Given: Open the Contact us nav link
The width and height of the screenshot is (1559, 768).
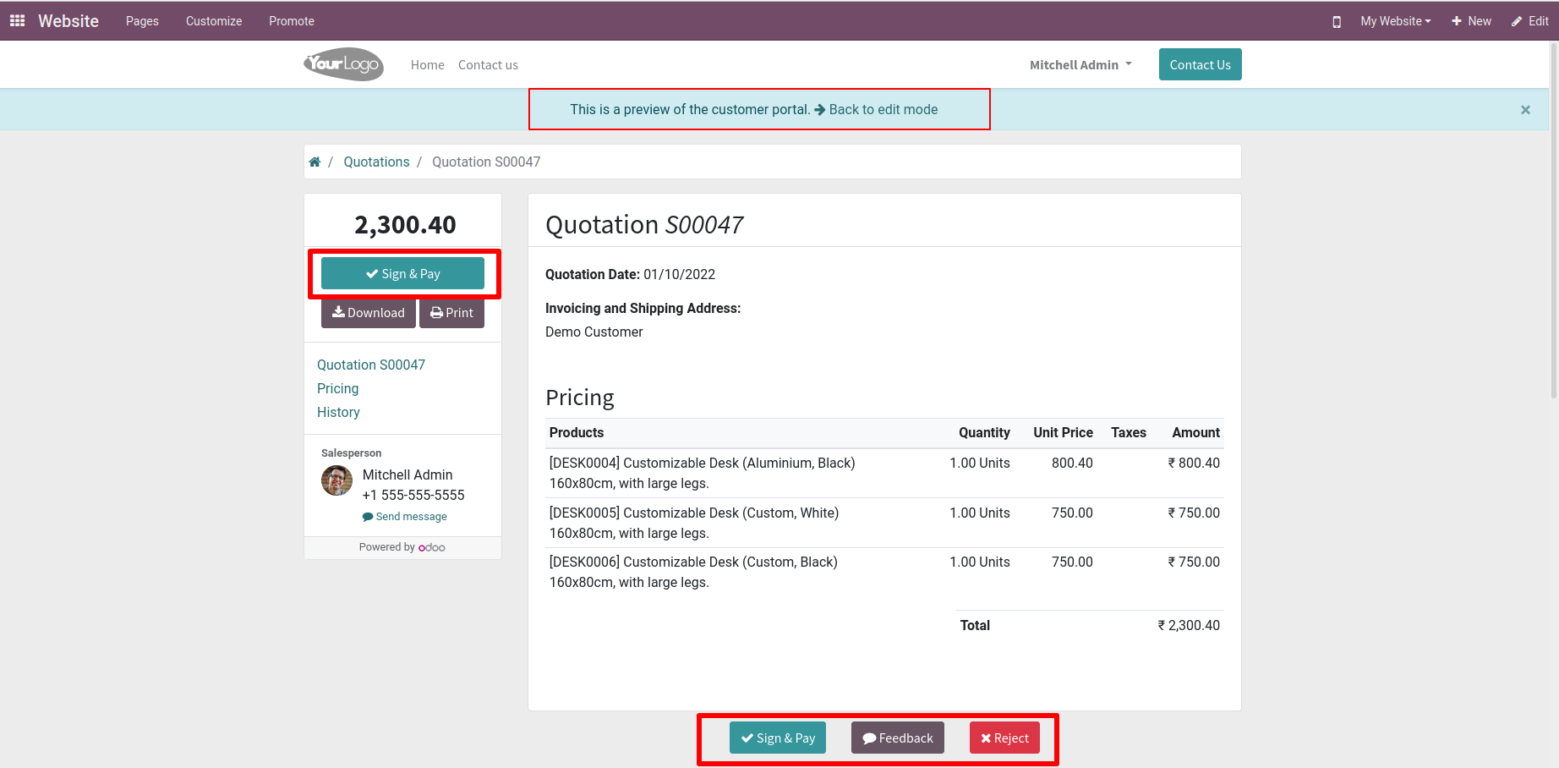Looking at the screenshot, I should [x=488, y=65].
